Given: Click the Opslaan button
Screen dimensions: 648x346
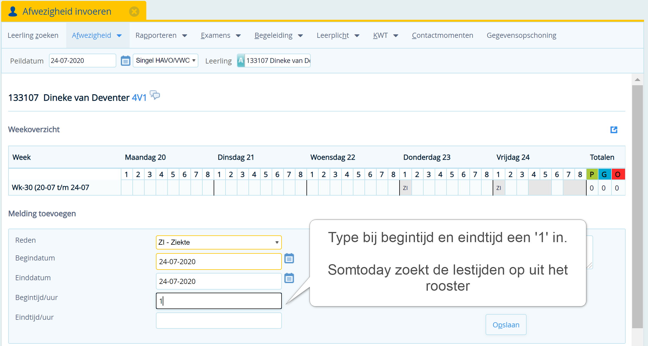Looking at the screenshot, I should click(506, 325).
